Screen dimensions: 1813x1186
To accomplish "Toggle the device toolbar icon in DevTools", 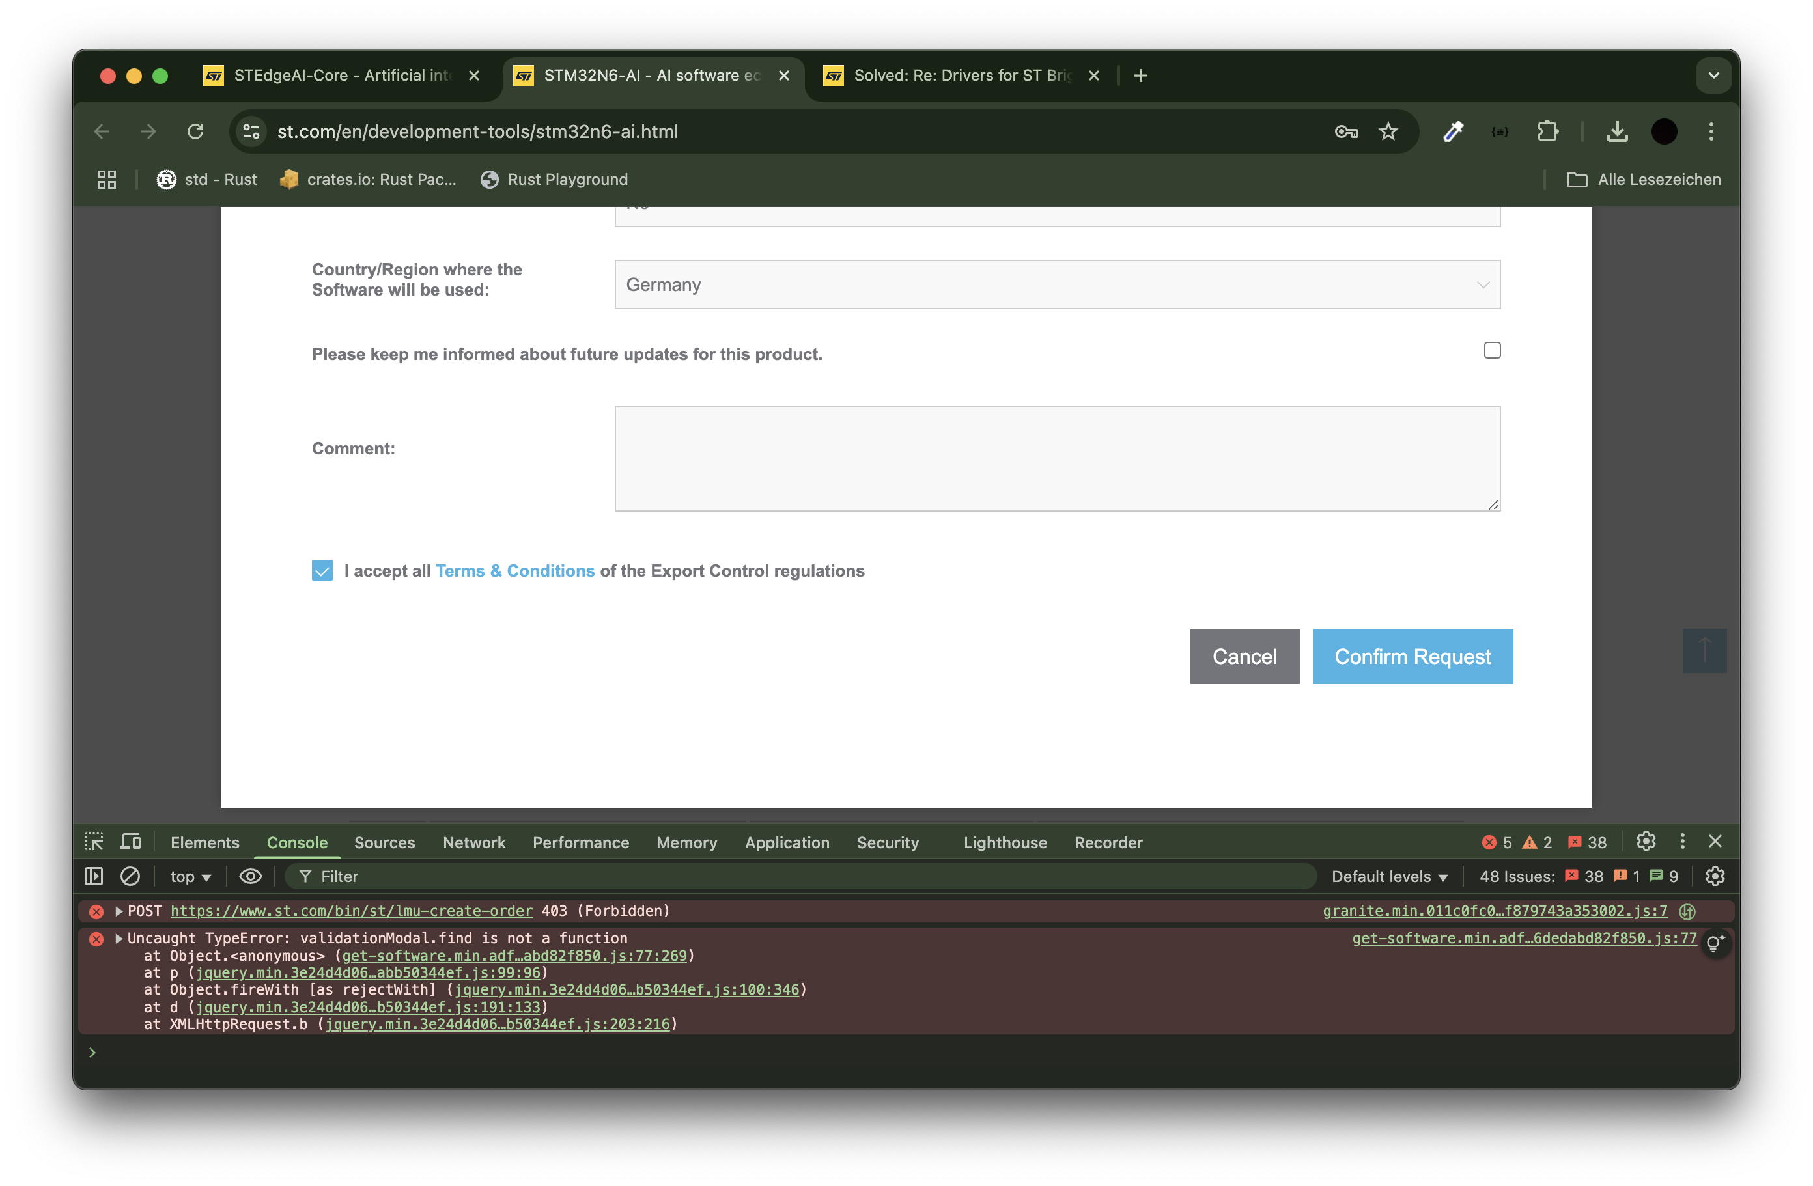I will tap(131, 842).
